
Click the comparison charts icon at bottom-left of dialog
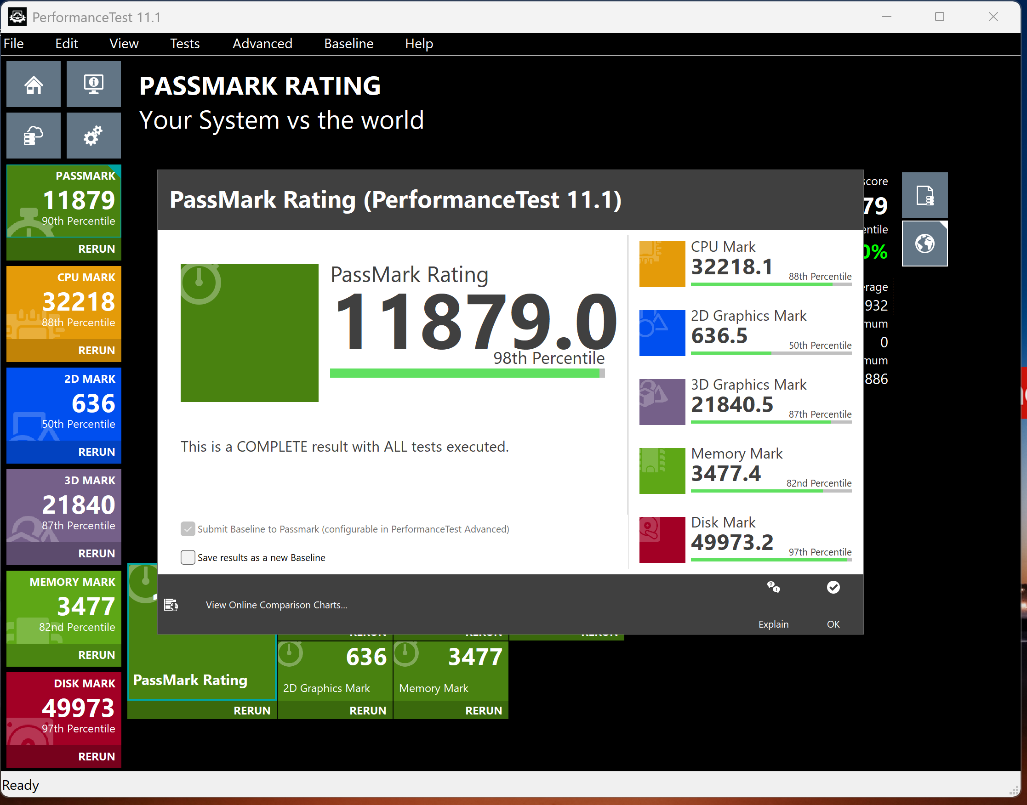click(x=171, y=605)
